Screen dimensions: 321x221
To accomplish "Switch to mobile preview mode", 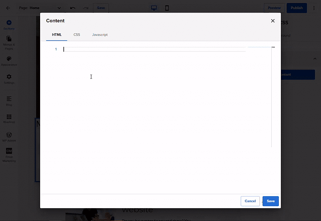I will tap(167, 8).
